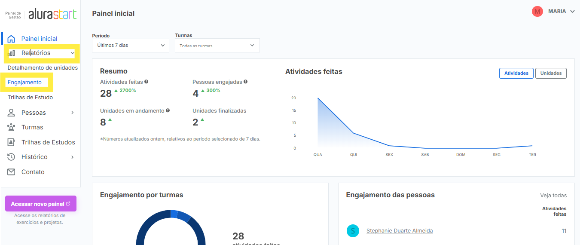Open Stephanie Duarte Almeida's profile link
Viewport: 580px width, 245px height.
tap(399, 231)
